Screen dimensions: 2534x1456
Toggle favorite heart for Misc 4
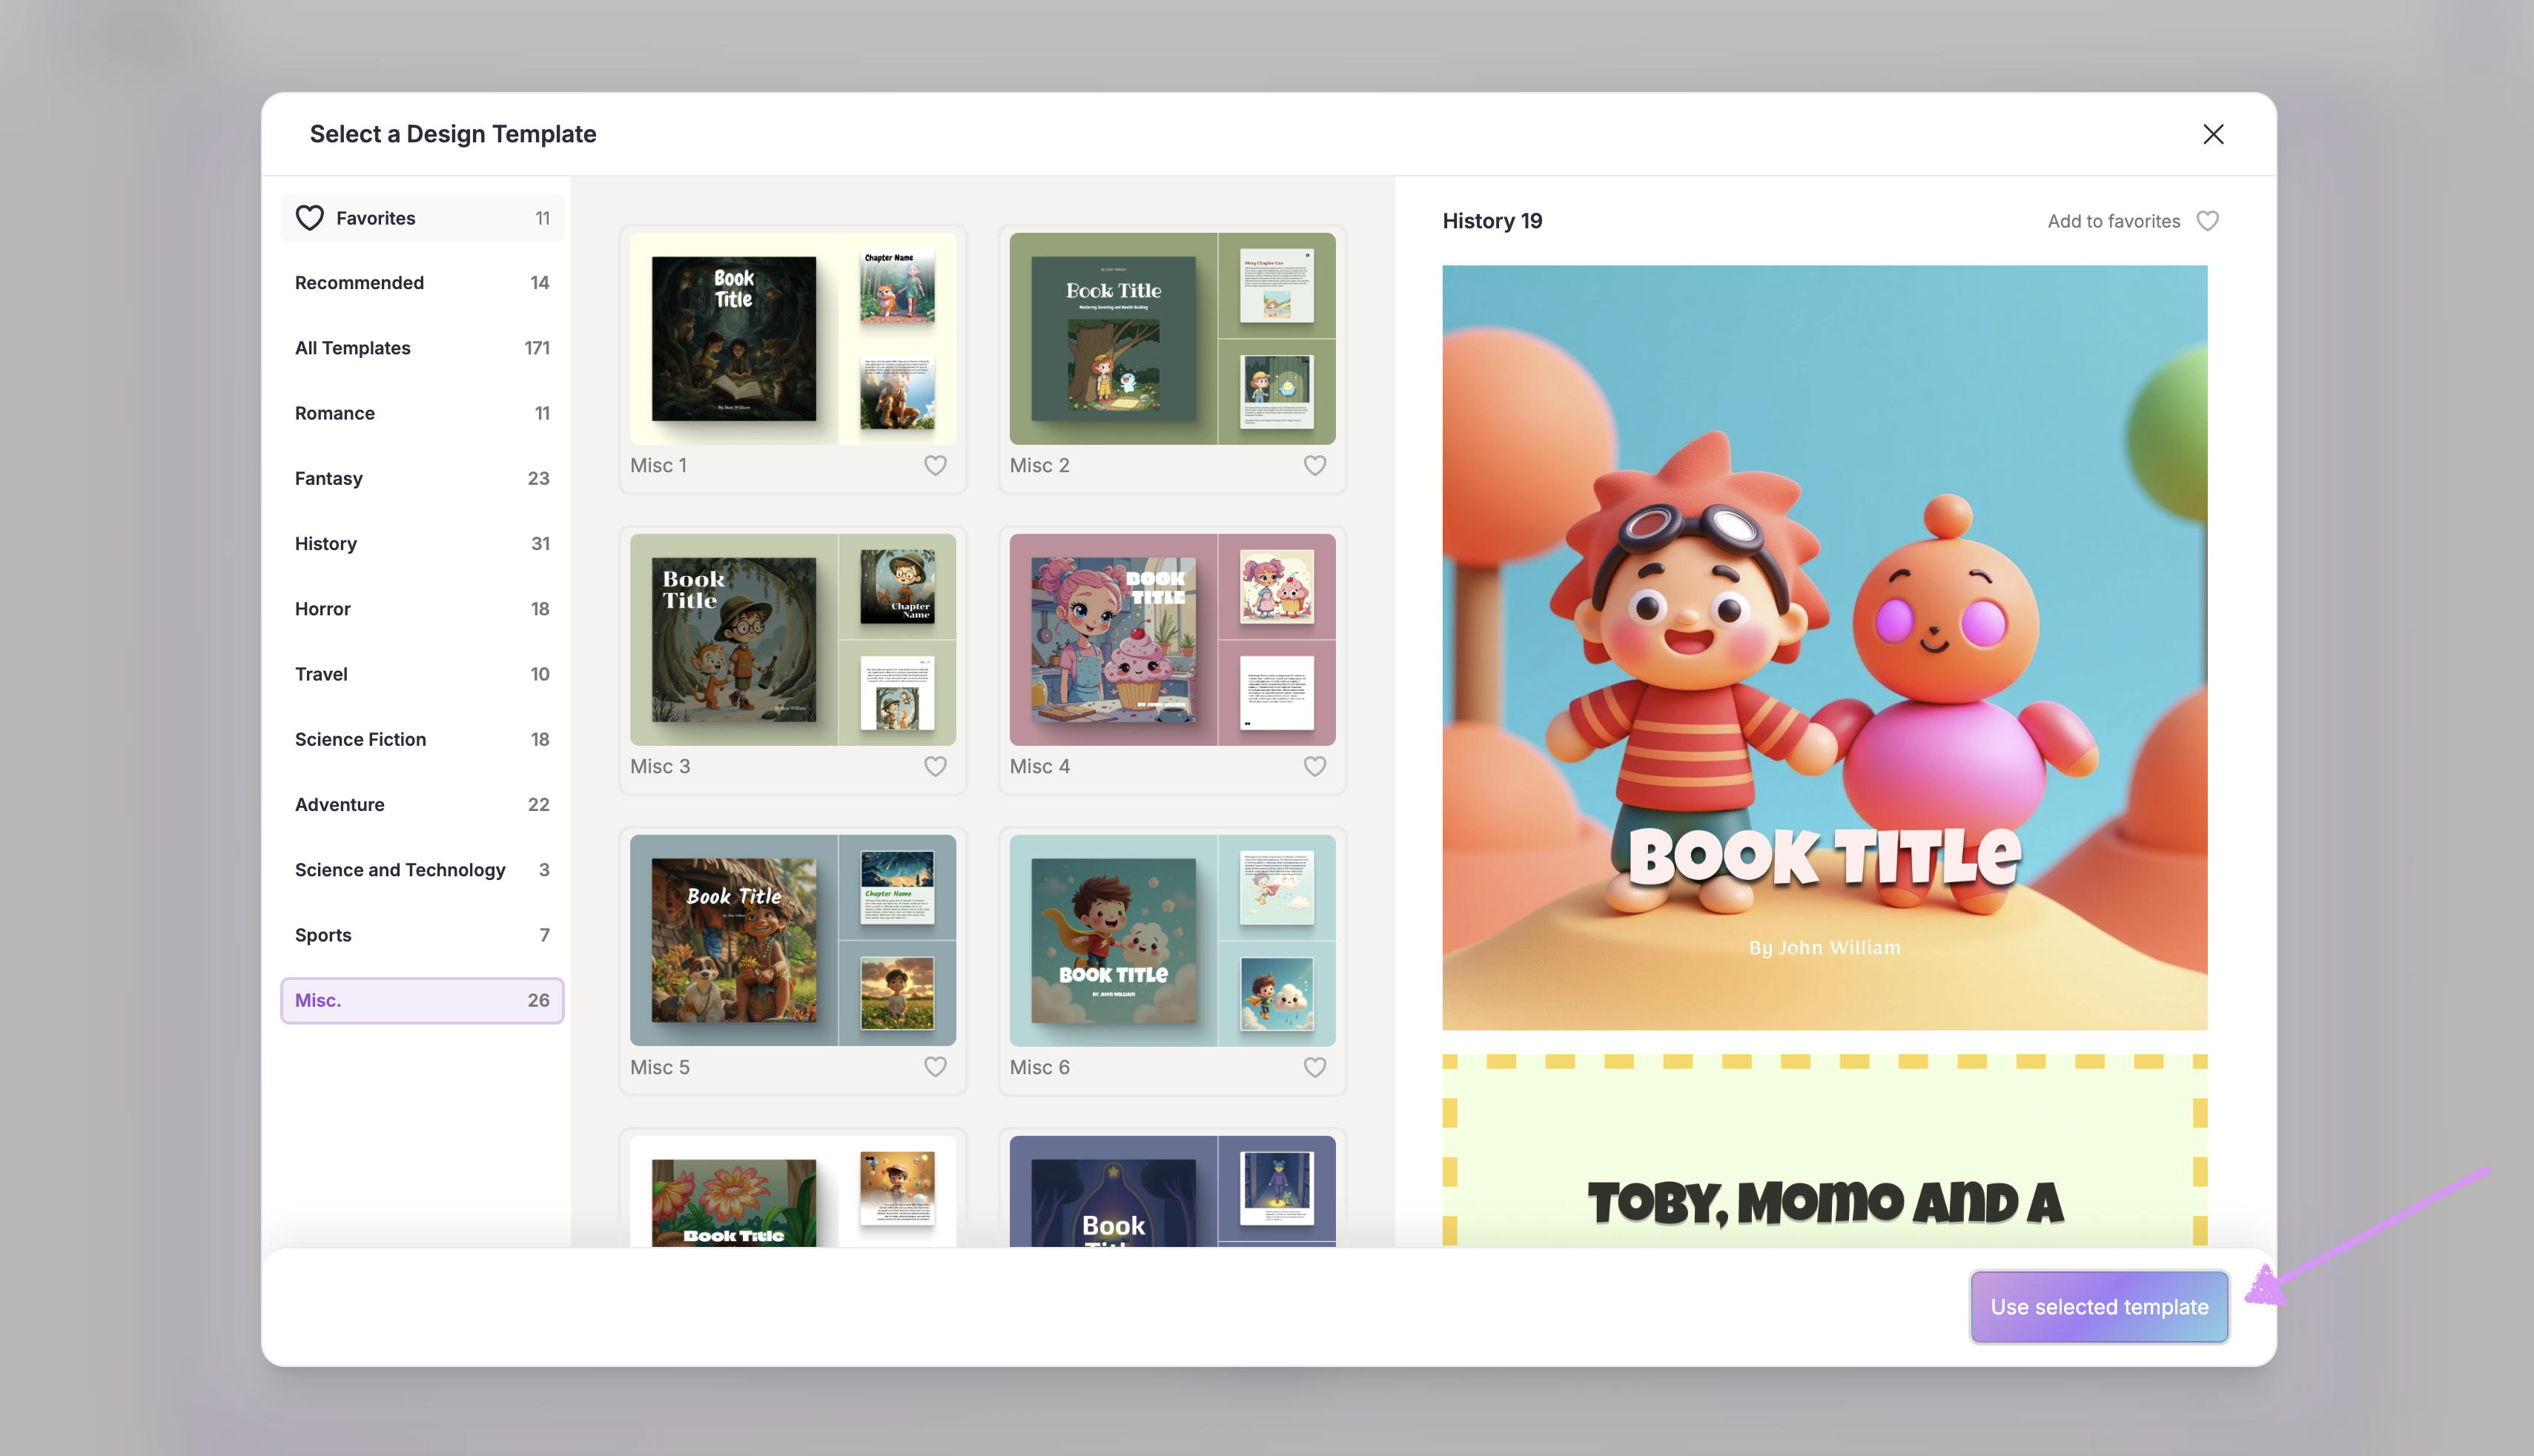[x=1314, y=766]
